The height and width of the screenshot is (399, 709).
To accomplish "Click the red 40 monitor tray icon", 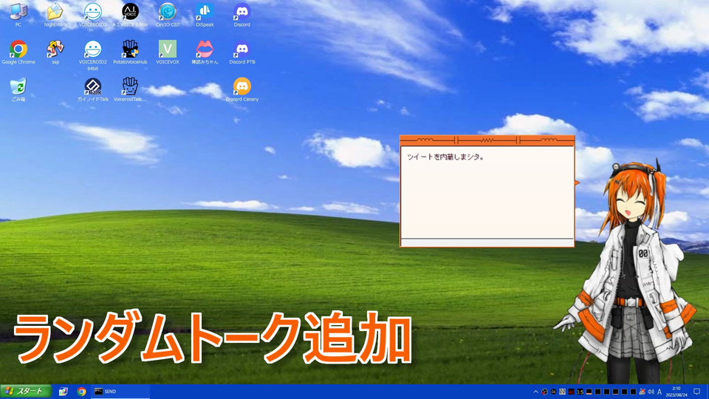I will point(571,392).
